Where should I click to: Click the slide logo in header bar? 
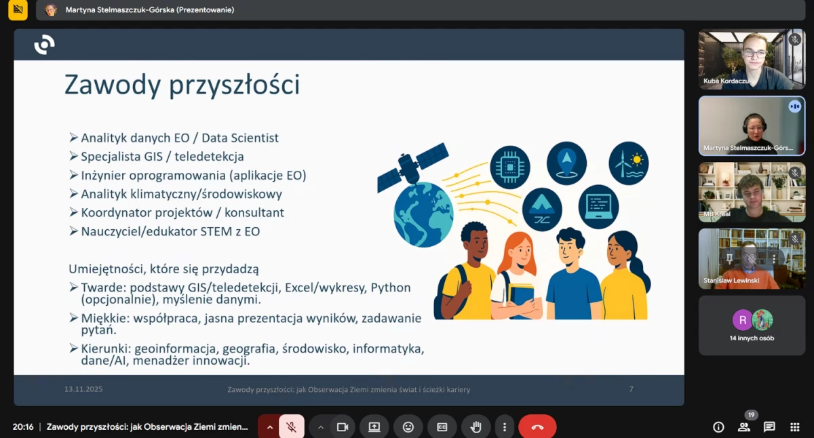pyautogui.click(x=44, y=45)
